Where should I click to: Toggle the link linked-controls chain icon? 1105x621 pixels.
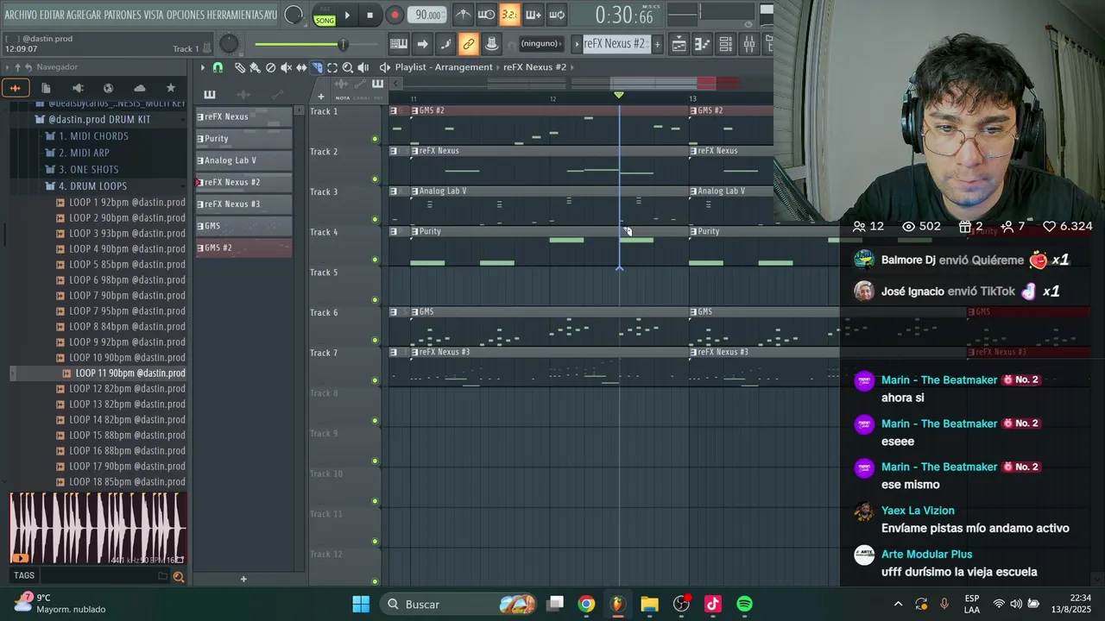(x=468, y=44)
